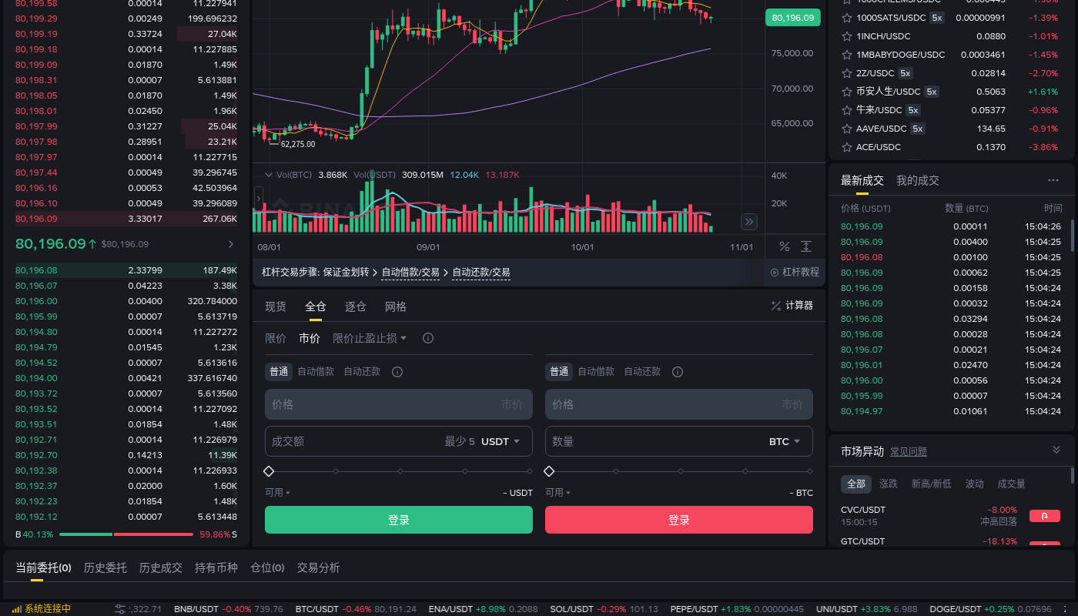Add 1MBABYDOGE/USDC to favorites via star
1078x616 pixels.
coord(847,55)
